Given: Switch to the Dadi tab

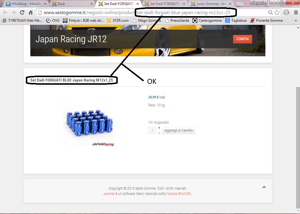Looking at the screenshot, I should pos(73,4).
